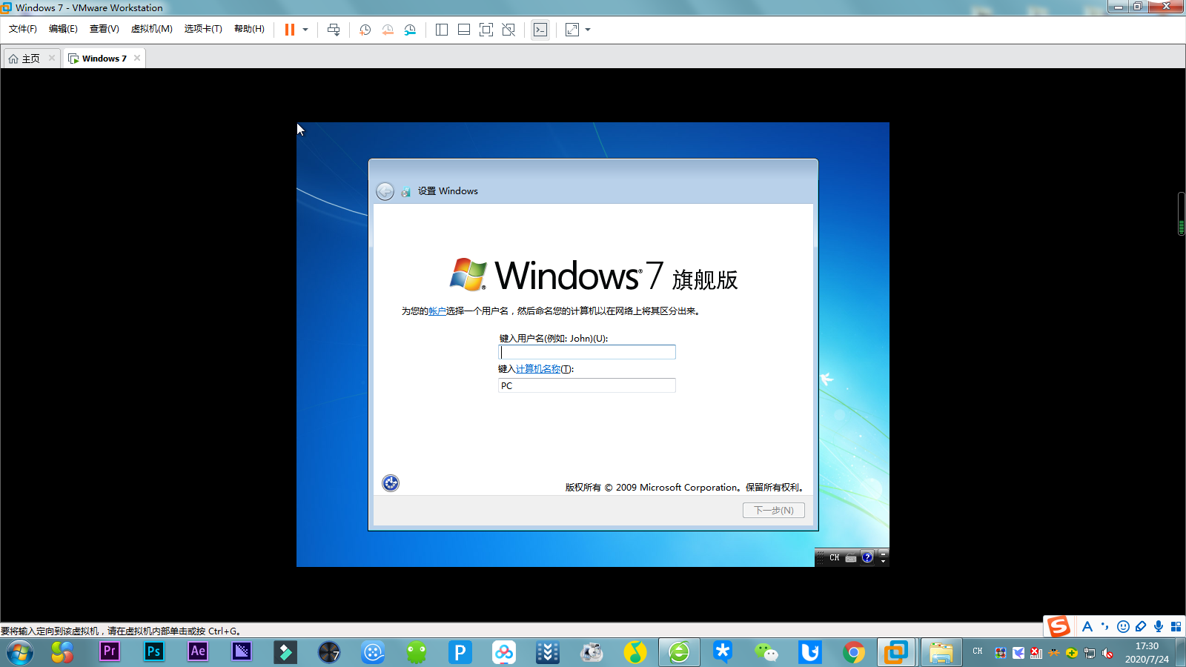Open the Ease of Access icon in setup
Viewport: 1186px width, 667px height.
coord(391,483)
